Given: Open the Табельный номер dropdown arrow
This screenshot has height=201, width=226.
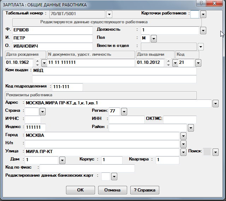Looking at the screenshot, I should point(109,14).
